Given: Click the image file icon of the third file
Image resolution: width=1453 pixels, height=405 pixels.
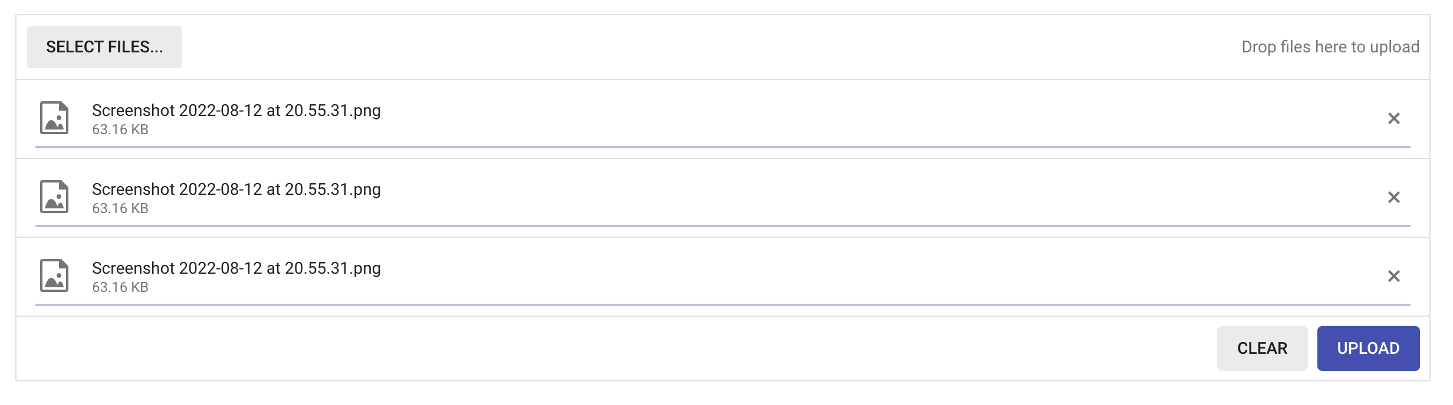Looking at the screenshot, I should [54, 275].
